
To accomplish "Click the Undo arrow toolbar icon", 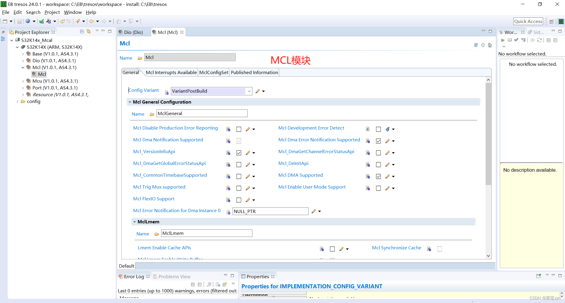I will pyautogui.click(x=62, y=21).
